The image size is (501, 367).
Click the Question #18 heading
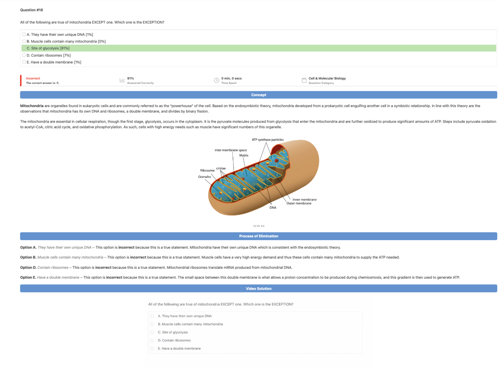click(x=32, y=10)
